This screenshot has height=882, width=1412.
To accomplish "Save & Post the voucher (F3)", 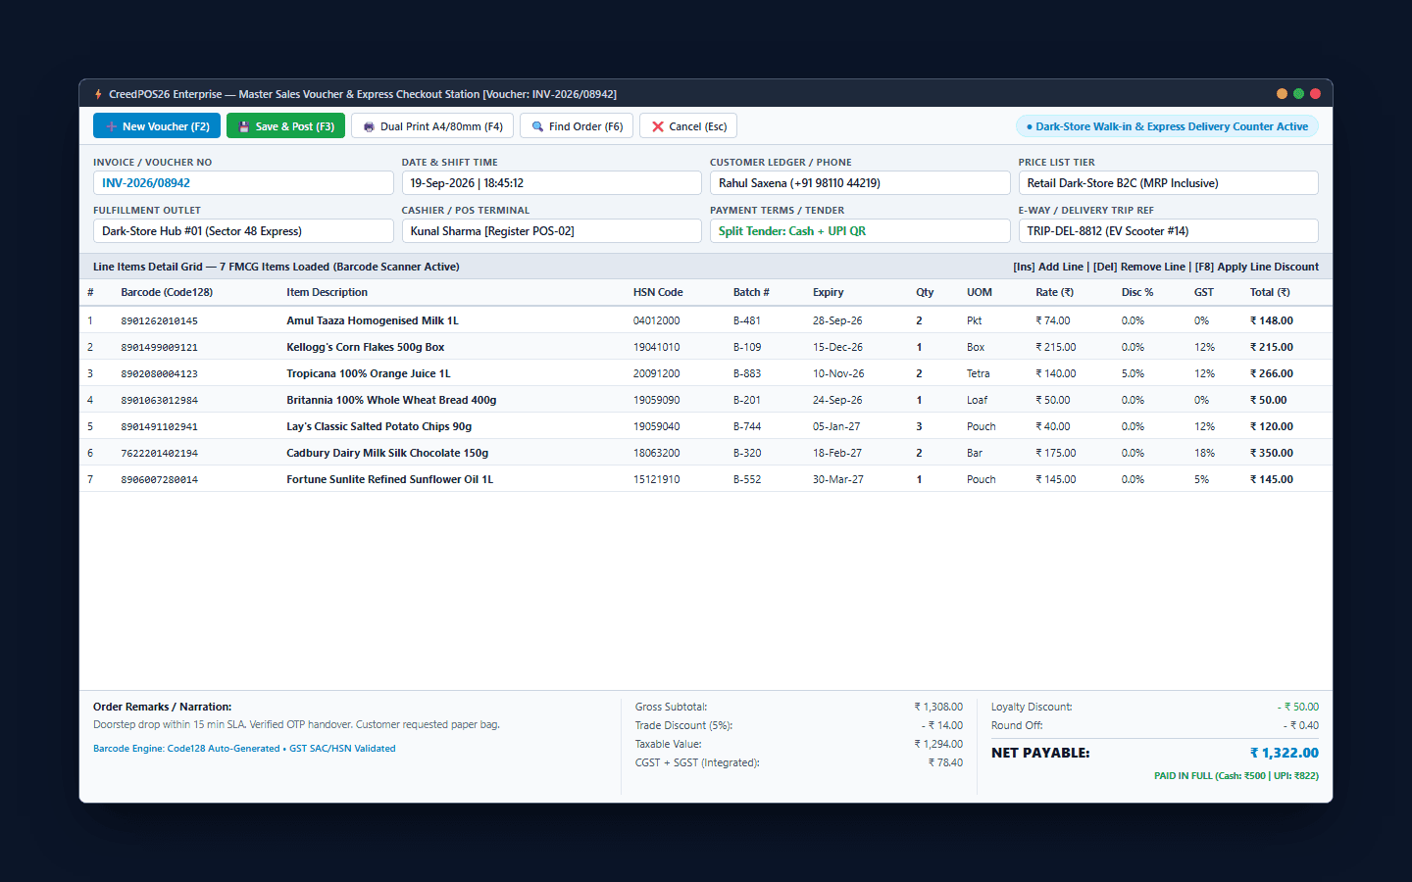I will [x=285, y=126].
